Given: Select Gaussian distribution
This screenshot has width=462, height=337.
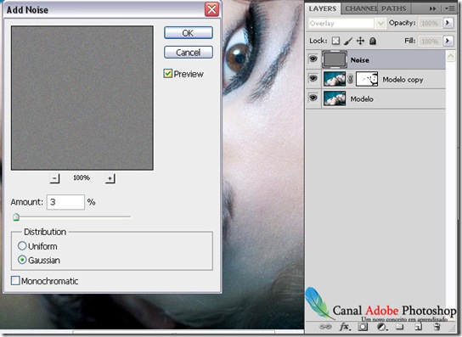Looking at the screenshot, I should click(22, 260).
